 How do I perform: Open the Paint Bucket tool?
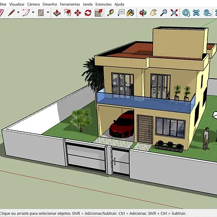click(x=131, y=13)
